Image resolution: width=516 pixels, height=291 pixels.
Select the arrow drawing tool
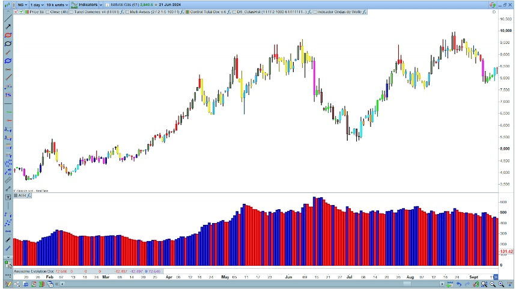point(8,26)
